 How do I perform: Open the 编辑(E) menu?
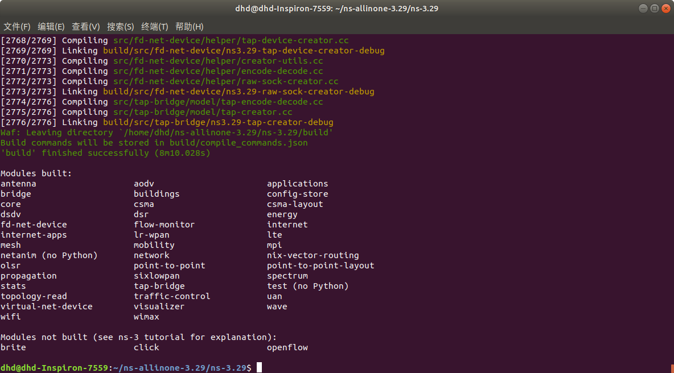tap(51, 27)
